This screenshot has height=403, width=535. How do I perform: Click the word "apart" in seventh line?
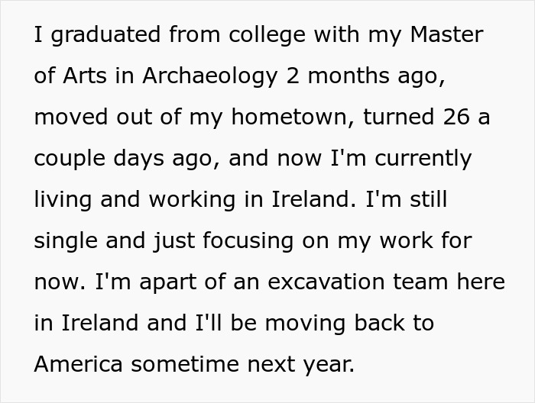168,282
